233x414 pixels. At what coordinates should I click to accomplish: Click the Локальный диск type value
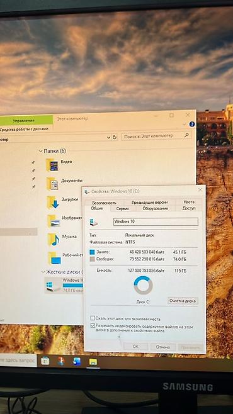(x=139, y=235)
